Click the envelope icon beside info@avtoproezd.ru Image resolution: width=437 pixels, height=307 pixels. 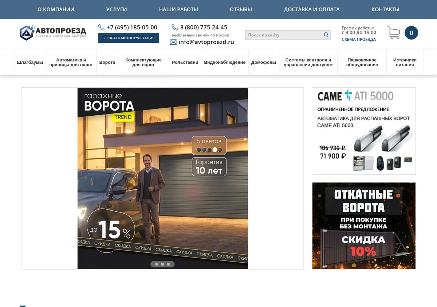click(x=173, y=42)
